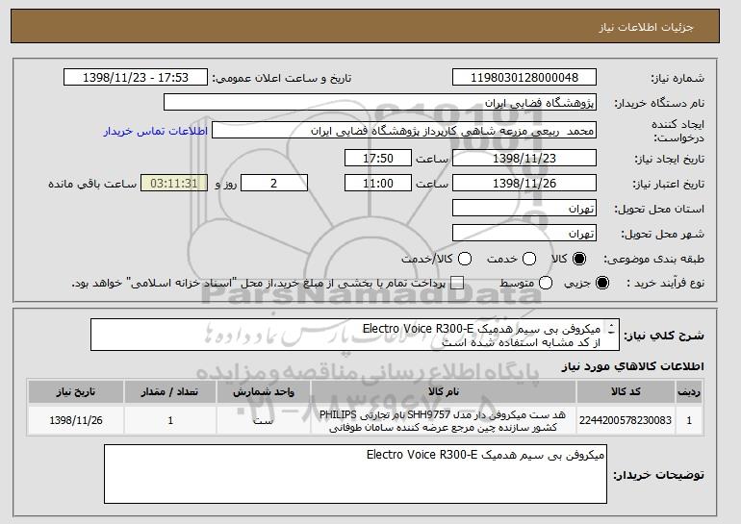Click the delivery city field تهران
Viewport: 741px width, 524px height.
click(x=524, y=234)
